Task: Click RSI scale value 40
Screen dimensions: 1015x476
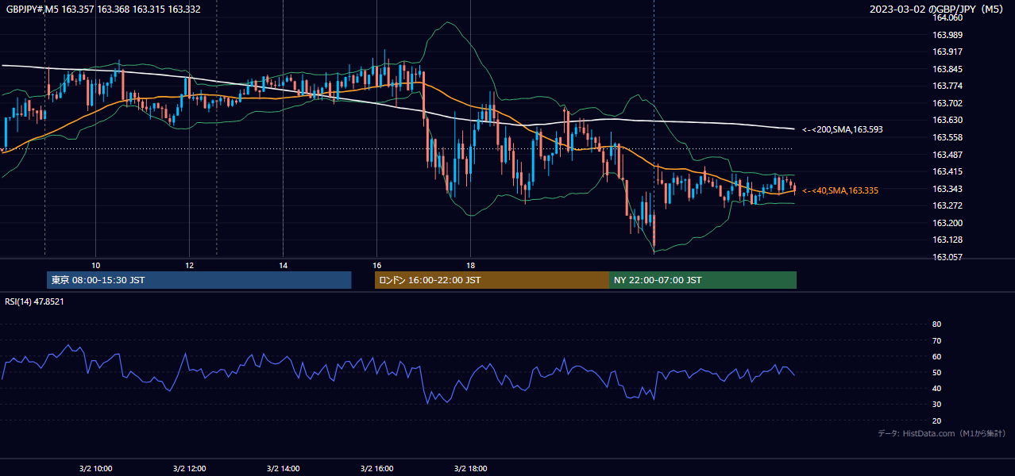Action: pos(936,388)
